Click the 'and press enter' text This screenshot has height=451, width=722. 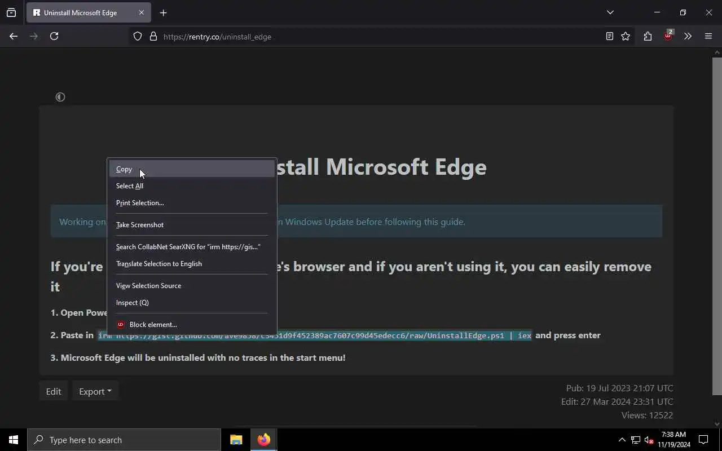(568, 335)
